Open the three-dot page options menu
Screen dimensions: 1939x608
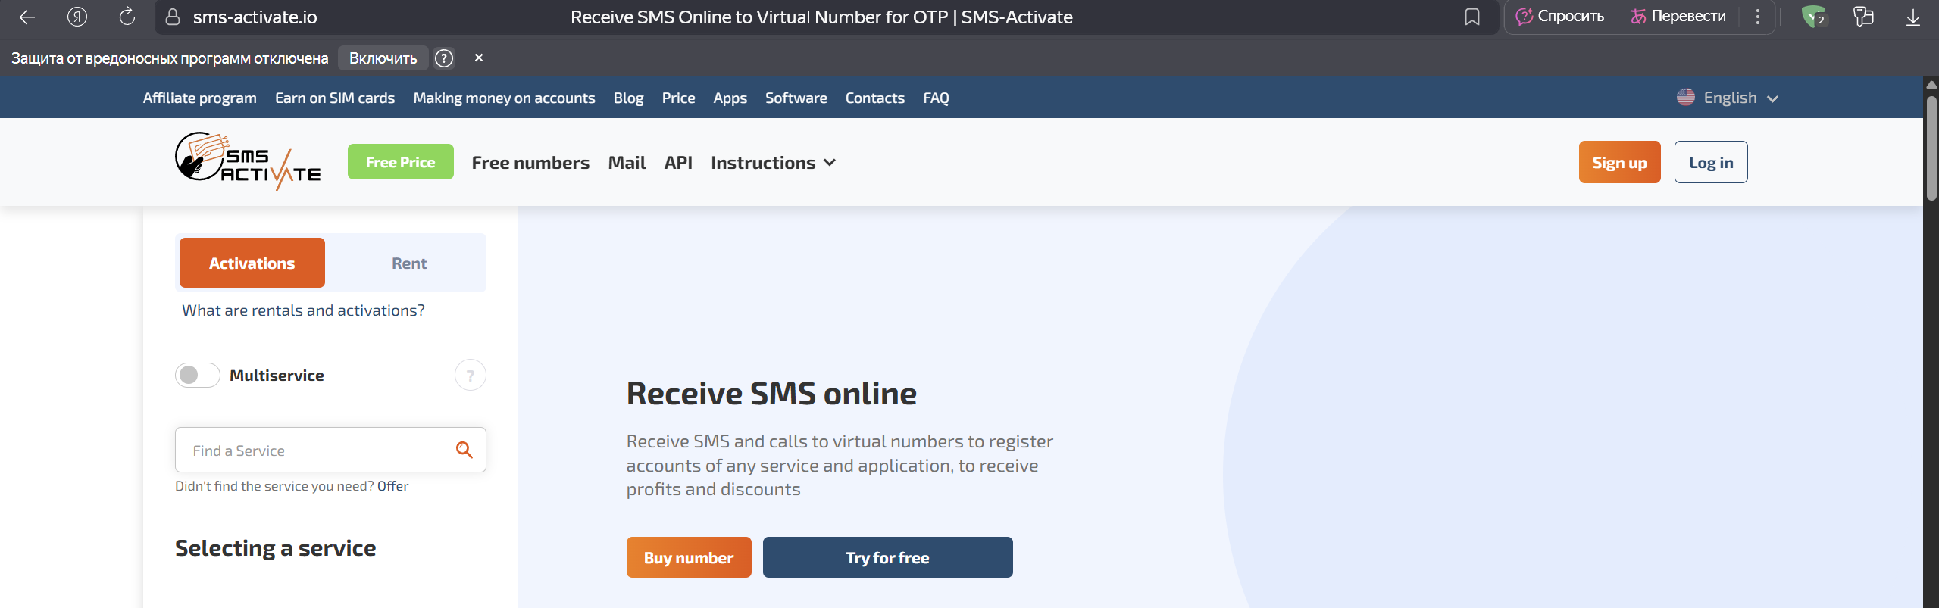click(x=1758, y=17)
